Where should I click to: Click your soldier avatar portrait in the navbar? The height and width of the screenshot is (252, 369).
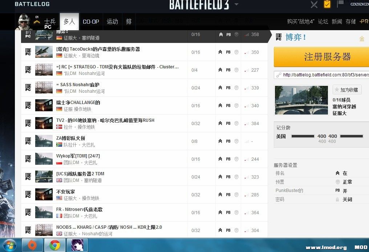[x=23, y=21]
